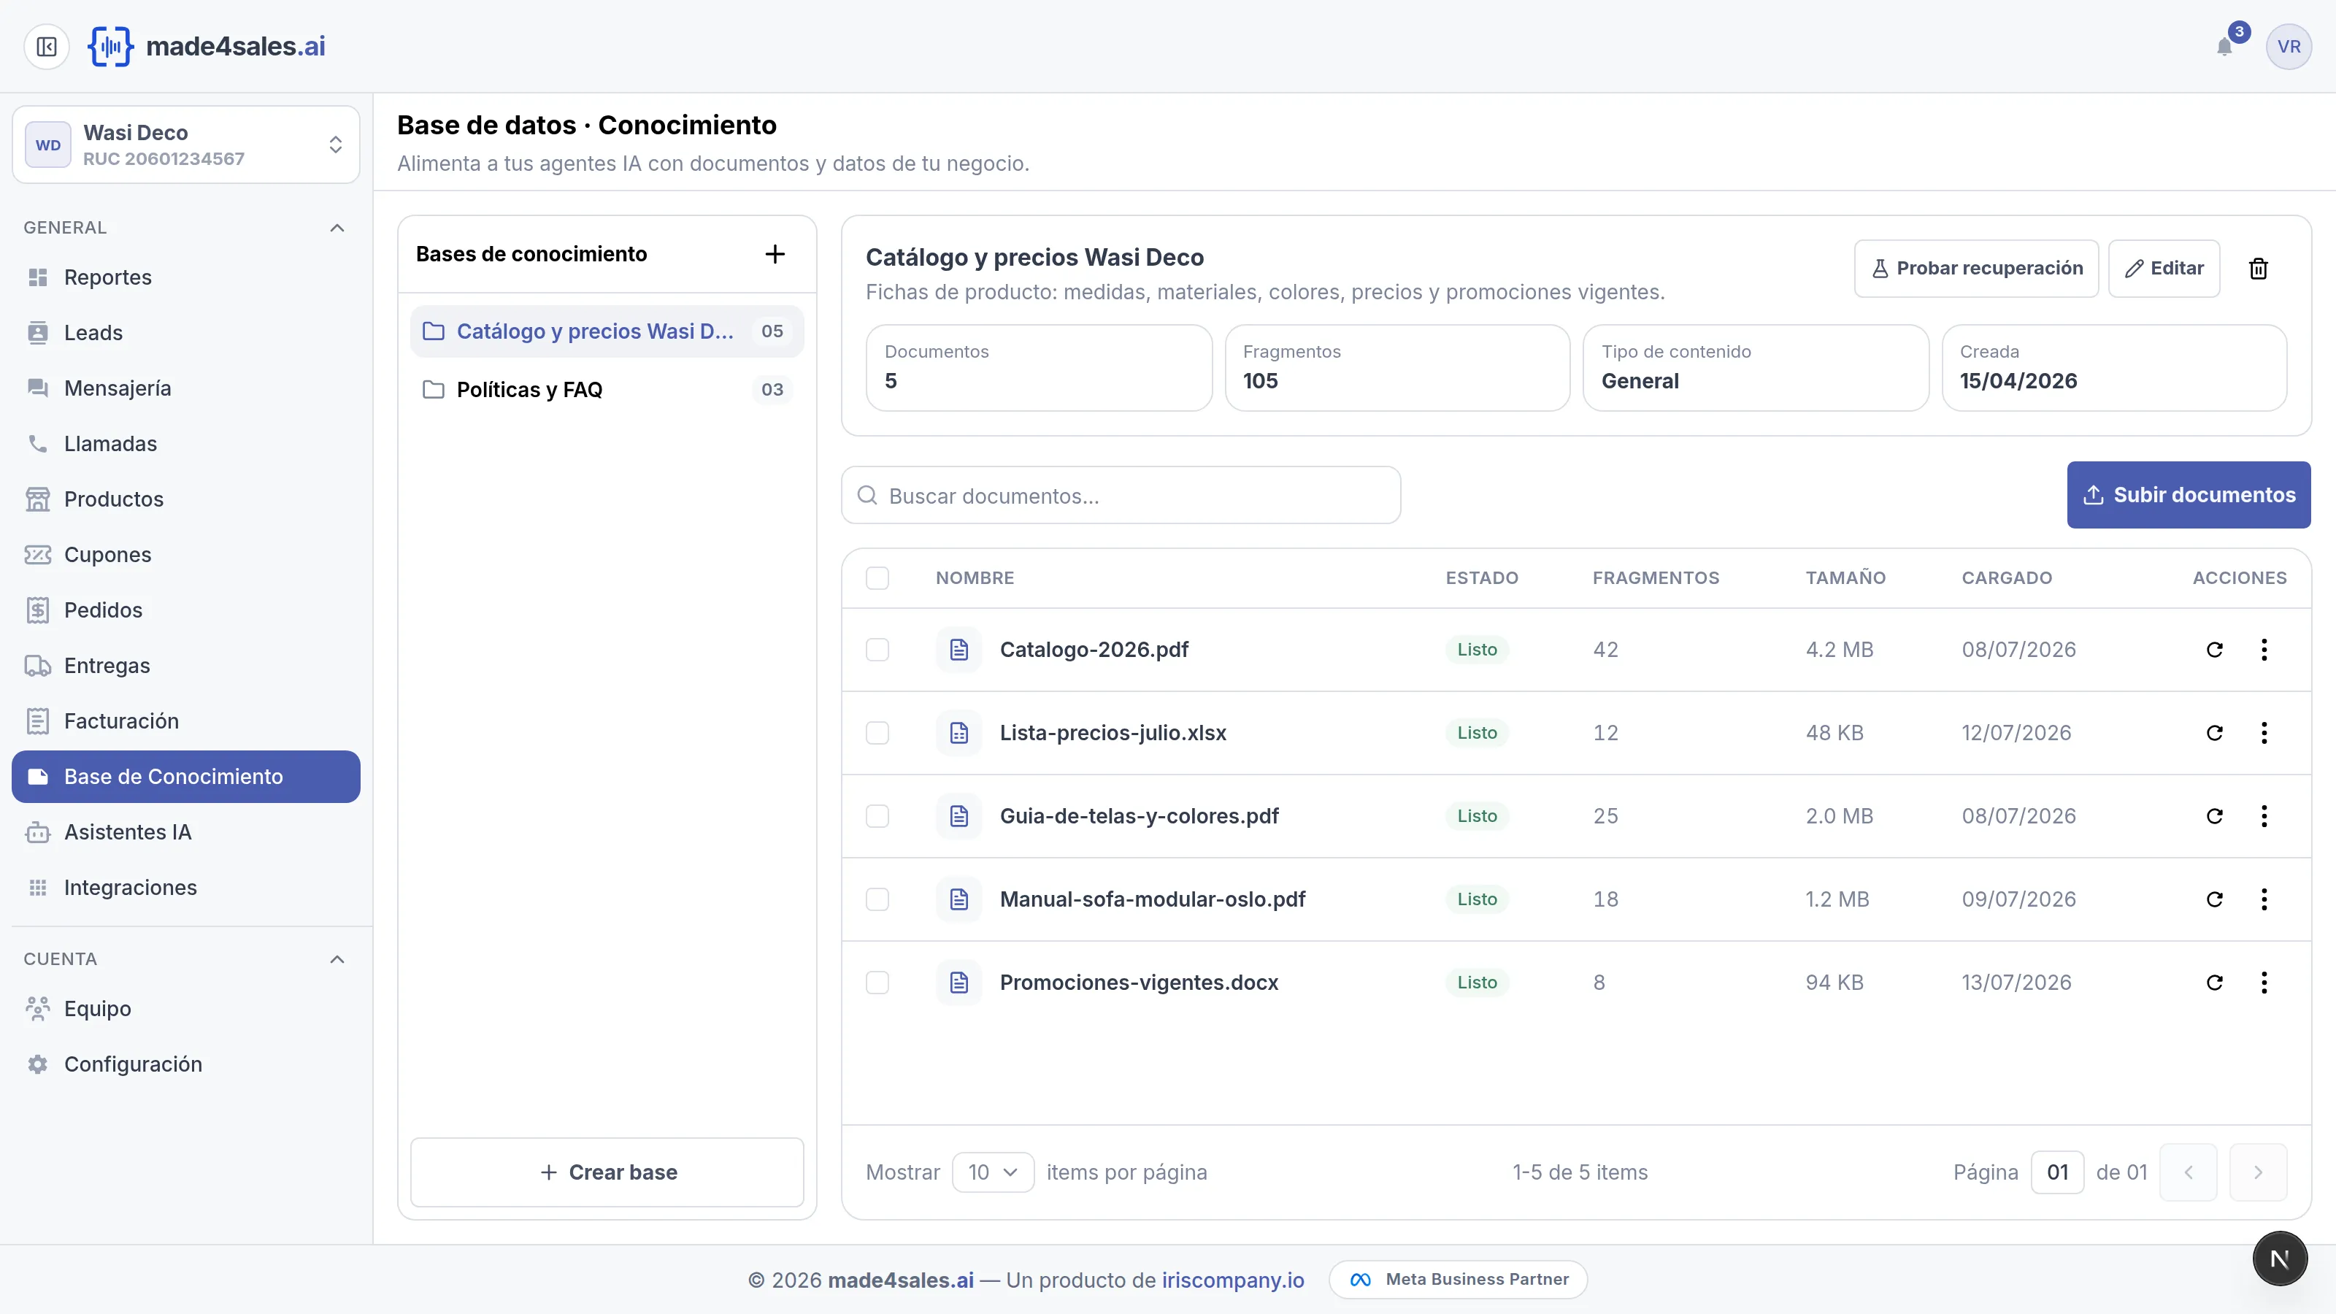Go to previous page arrow
2336x1314 pixels.
(x=2189, y=1172)
